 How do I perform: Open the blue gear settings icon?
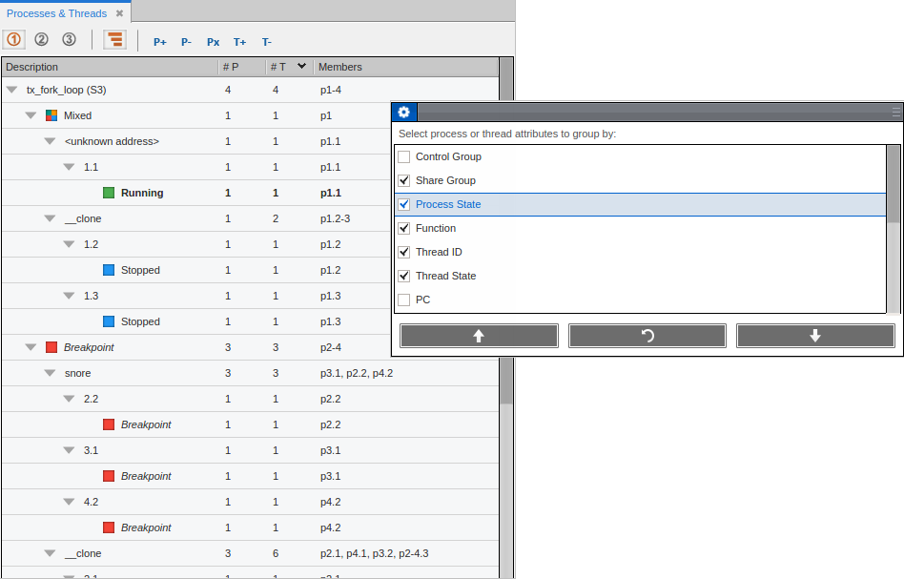click(403, 113)
